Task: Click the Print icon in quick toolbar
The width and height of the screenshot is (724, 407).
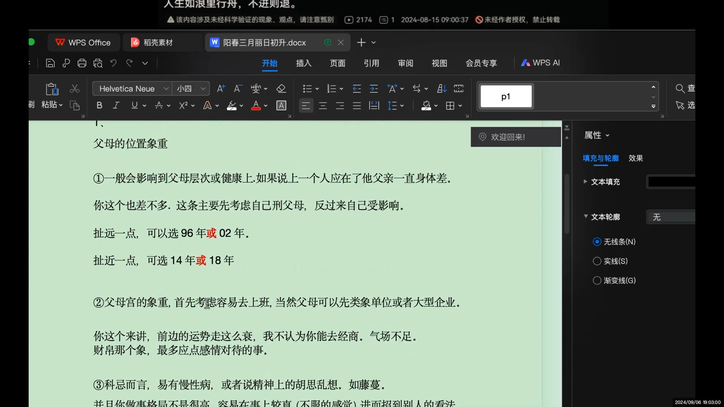Action: [x=82, y=63]
